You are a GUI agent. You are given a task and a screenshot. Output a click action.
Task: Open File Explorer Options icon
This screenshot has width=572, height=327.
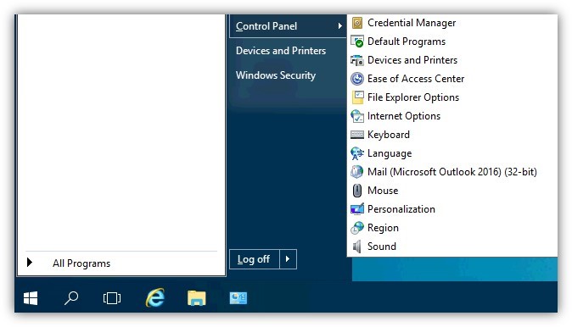point(357,97)
